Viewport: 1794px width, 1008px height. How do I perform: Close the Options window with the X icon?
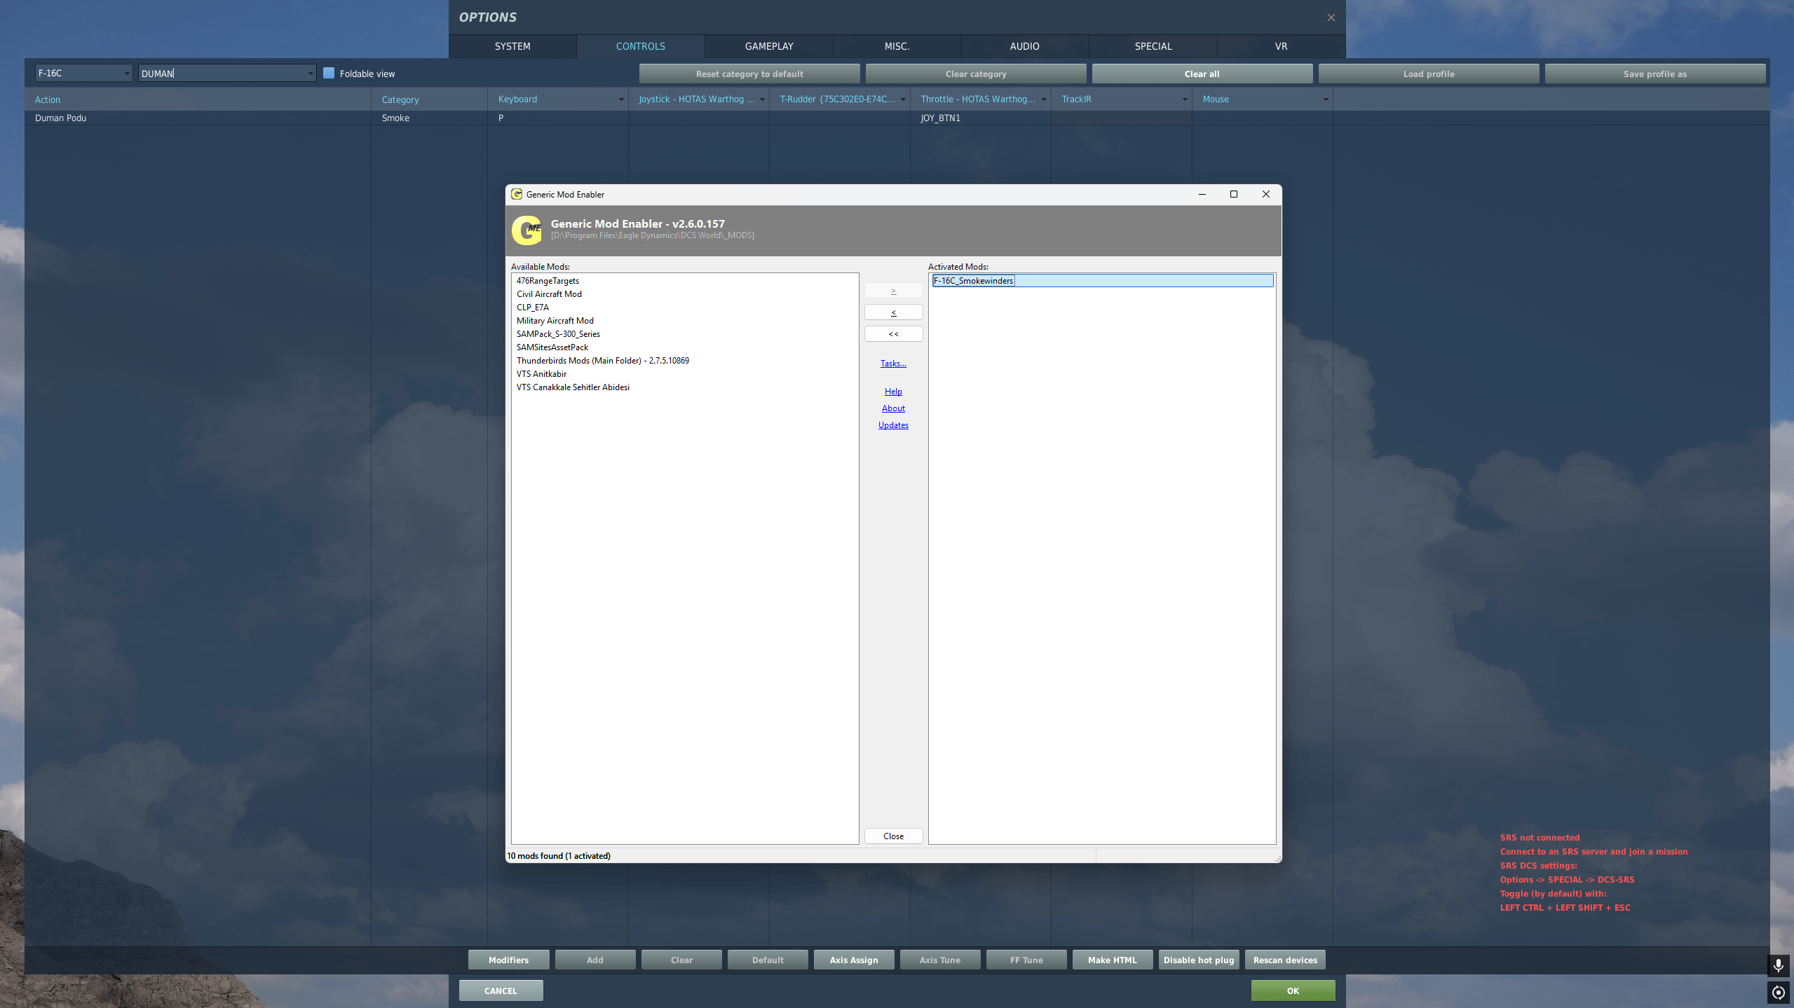pyautogui.click(x=1331, y=18)
